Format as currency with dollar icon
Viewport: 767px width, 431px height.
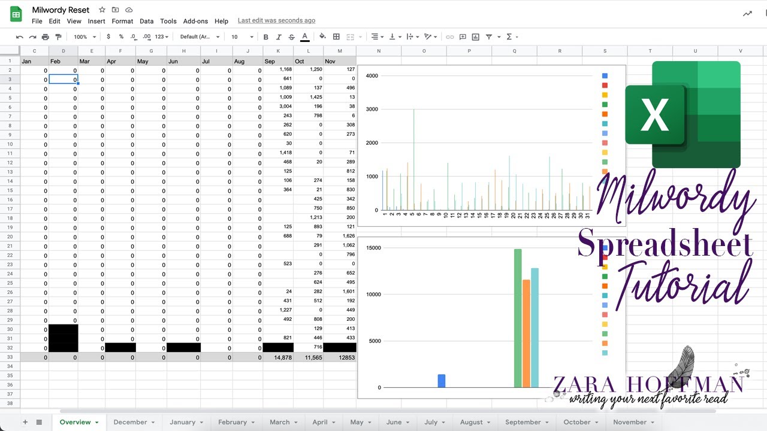pyautogui.click(x=108, y=37)
